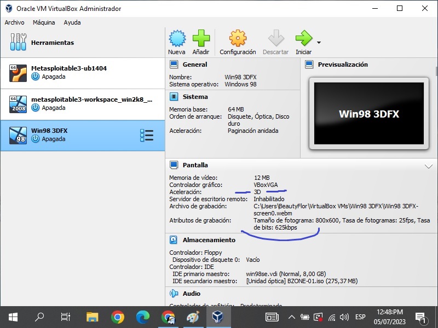The width and height of the screenshot is (438, 328).
Task: Click the Win98 3DFX preview thumbnail
Action: [369, 114]
